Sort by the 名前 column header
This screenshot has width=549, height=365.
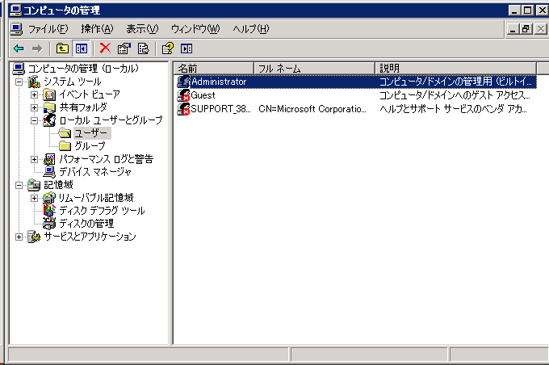pos(214,69)
